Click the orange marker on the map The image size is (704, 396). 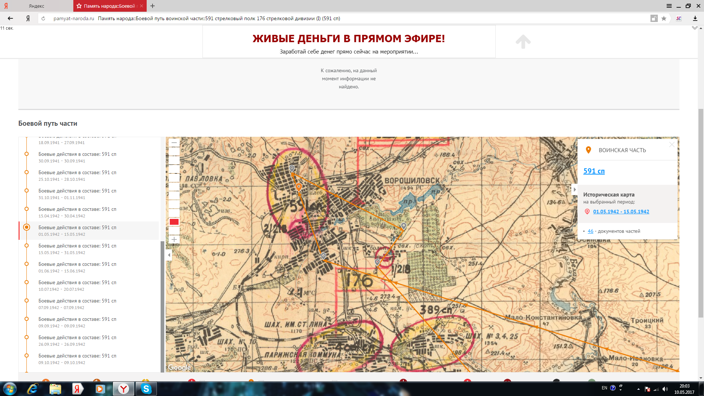click(x=299, y=187)
